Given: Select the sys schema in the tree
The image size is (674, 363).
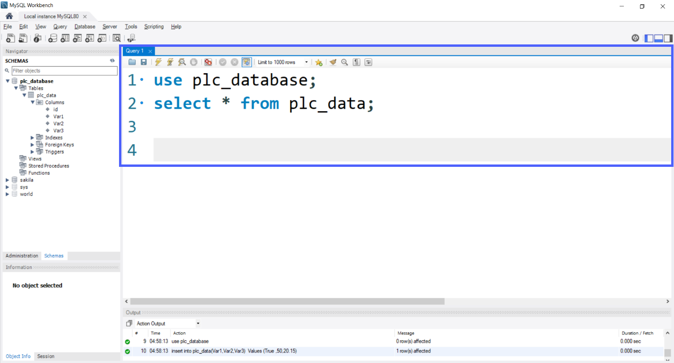Looking at the screenshot, I should click(24, 187).
